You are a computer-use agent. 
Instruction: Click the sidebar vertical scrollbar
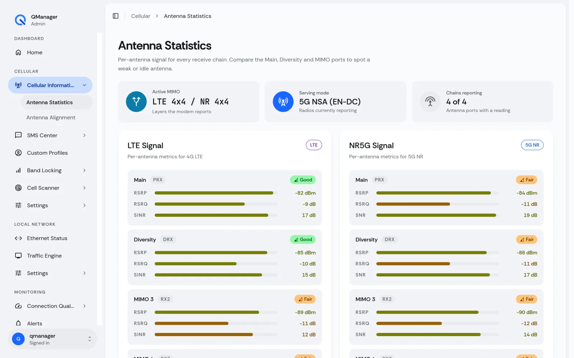(100, 179)
